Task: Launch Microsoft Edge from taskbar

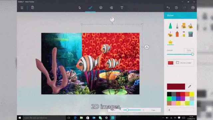Action: 75,118
